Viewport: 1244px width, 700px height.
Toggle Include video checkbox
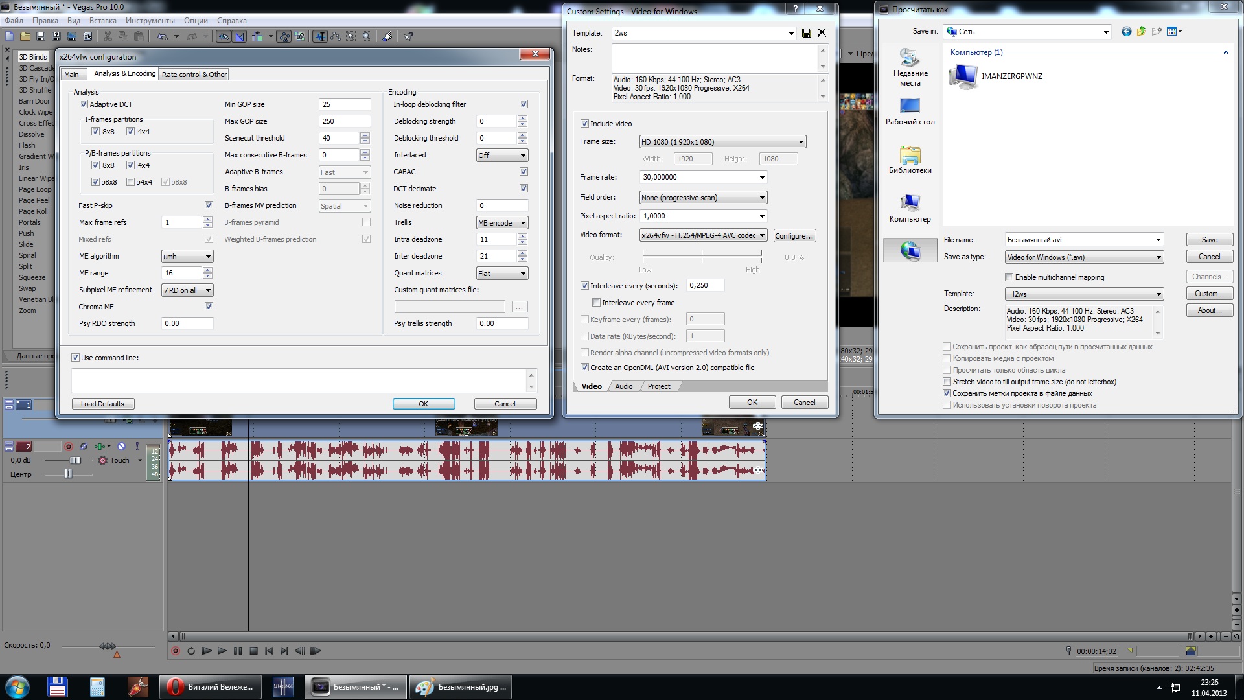[584, 124]
